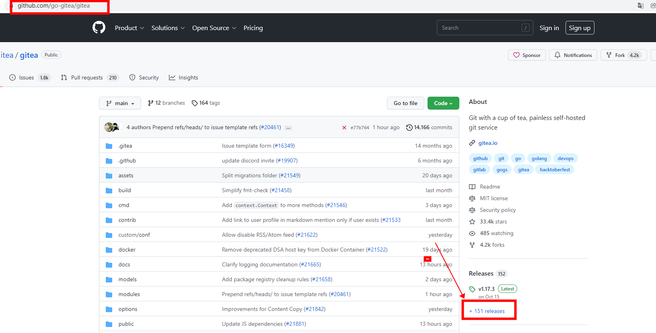Select the gitlab topic tag
The image size is (656, 333).
479,170
